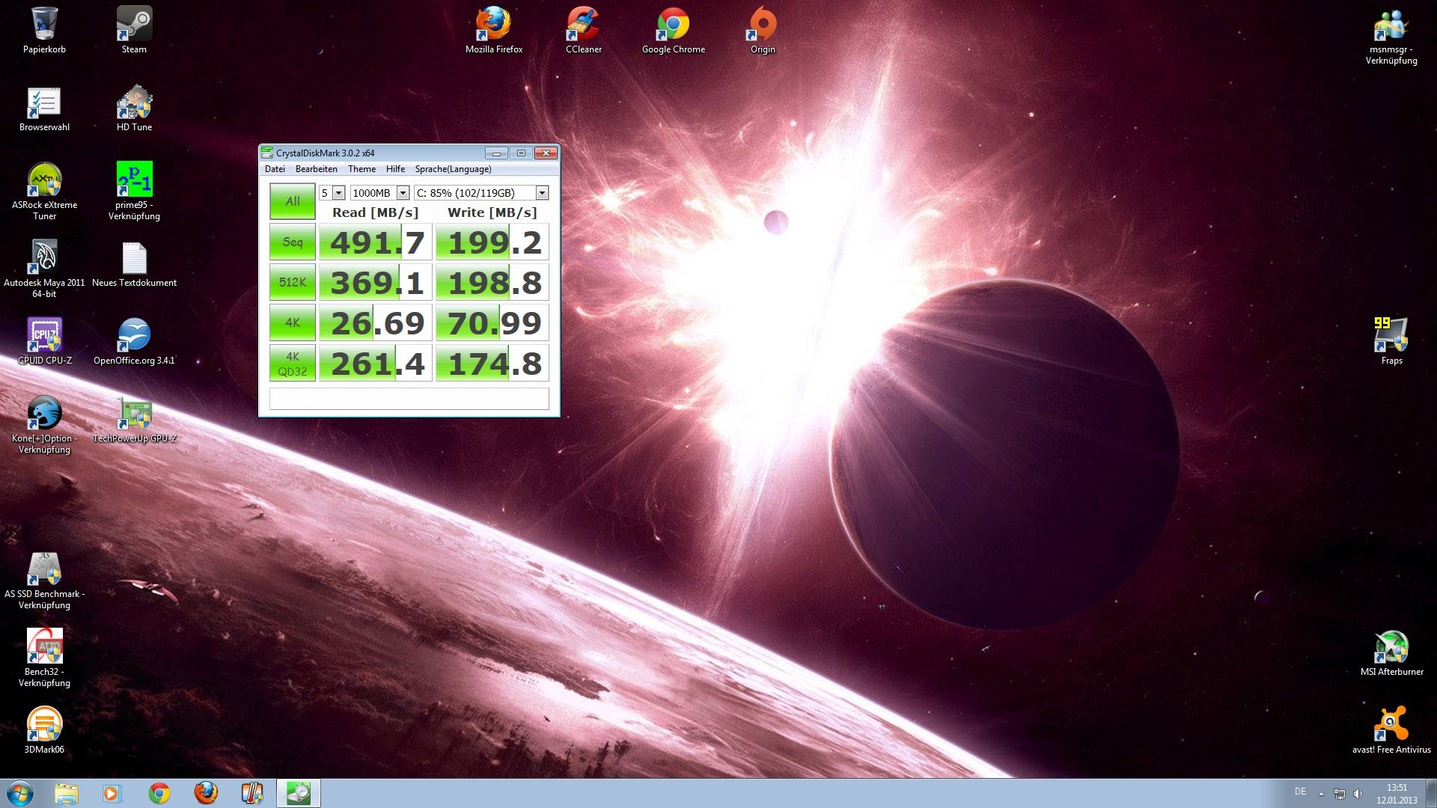The width and height of the screenshot is (1437, 808).
Task: Select the Origin desktop icon
Action: (x=763, y=30)
